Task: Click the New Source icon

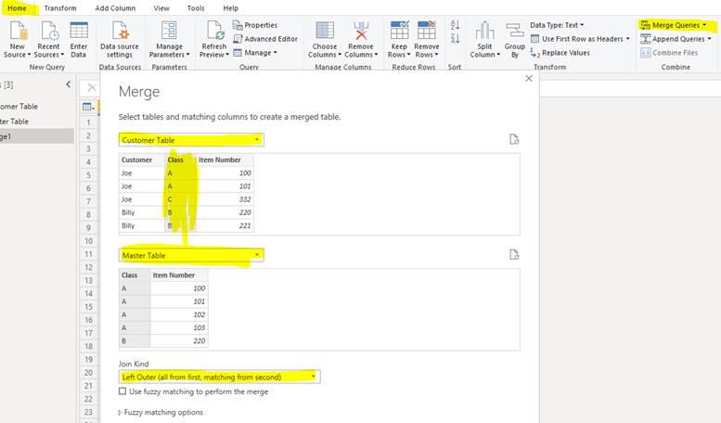Action: [18, 31]
